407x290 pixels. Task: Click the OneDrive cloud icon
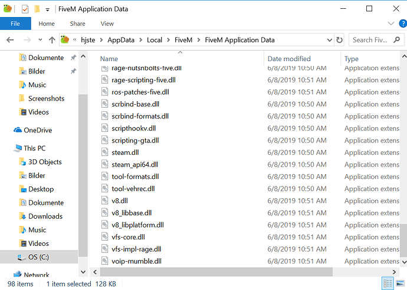[x=18, y=130]
